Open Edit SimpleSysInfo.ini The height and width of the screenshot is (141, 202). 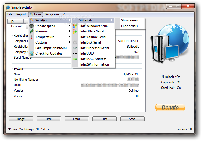50,48
